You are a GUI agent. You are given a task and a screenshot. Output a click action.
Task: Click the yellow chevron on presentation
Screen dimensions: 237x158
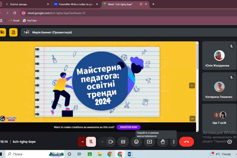click(x=192, y=85)
